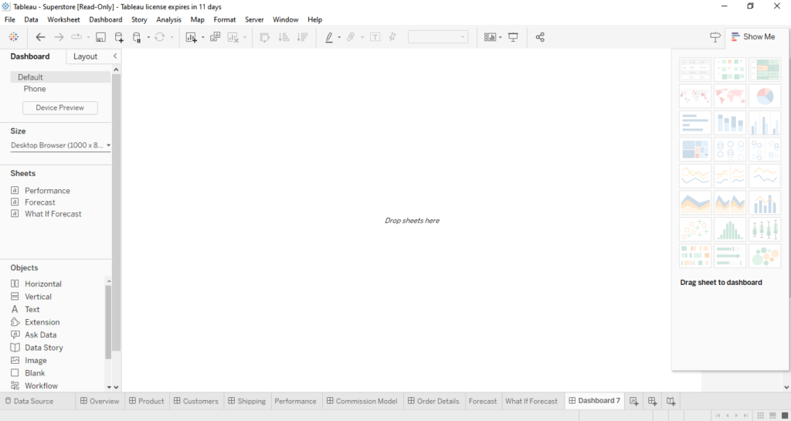
Task: Switch to the Layout tab
Action: tap(85, 56)
